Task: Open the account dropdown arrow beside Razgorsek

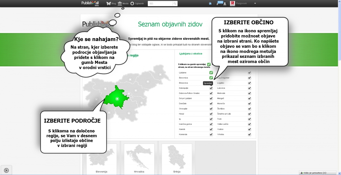Action: tap(255, 3)
